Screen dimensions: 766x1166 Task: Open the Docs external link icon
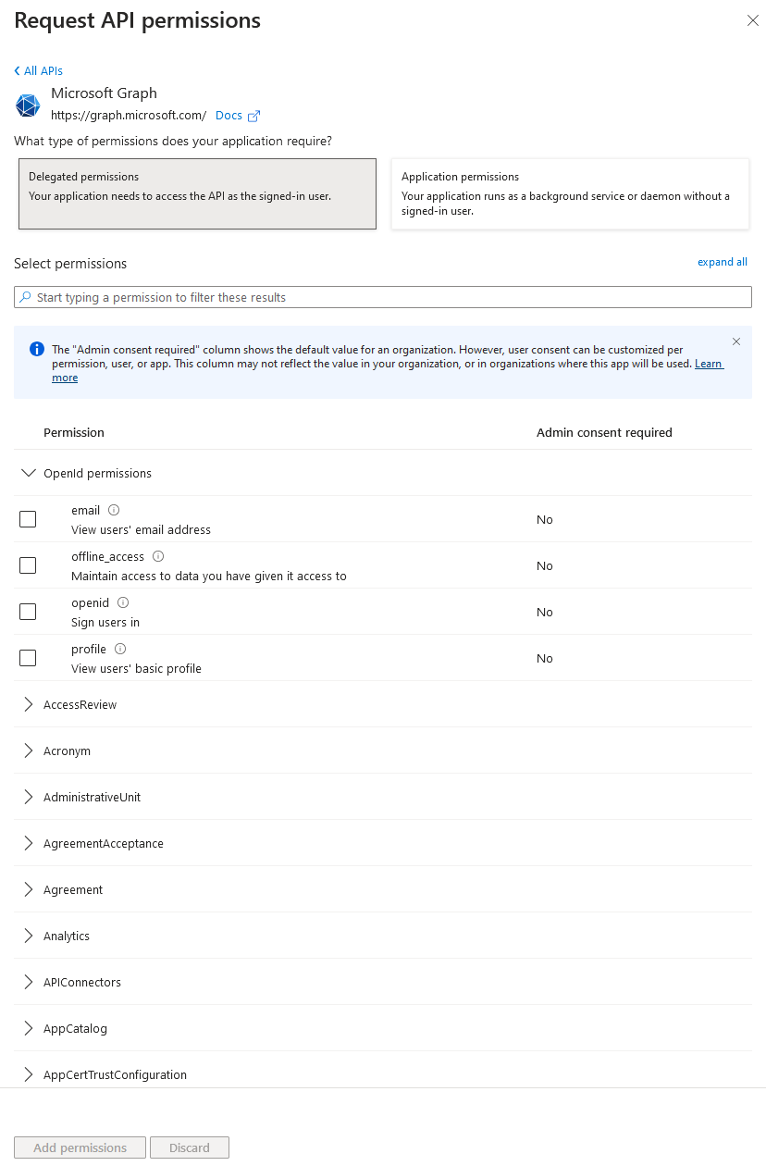click(253, 116)
